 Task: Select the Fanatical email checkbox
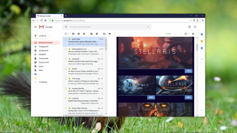point(66,59)
